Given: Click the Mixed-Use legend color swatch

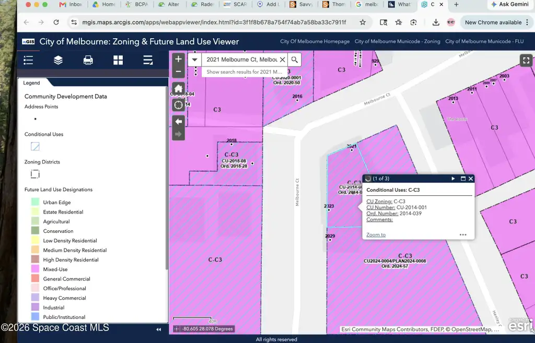Looking at the screenshot, I should tap(35, 269).
